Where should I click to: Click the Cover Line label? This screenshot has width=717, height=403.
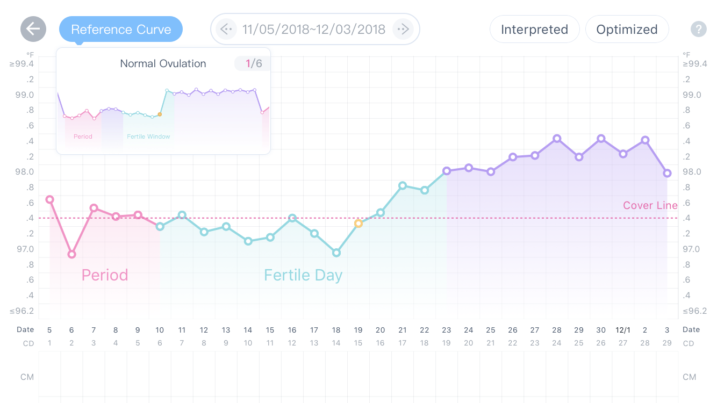(x=650, y=205)
